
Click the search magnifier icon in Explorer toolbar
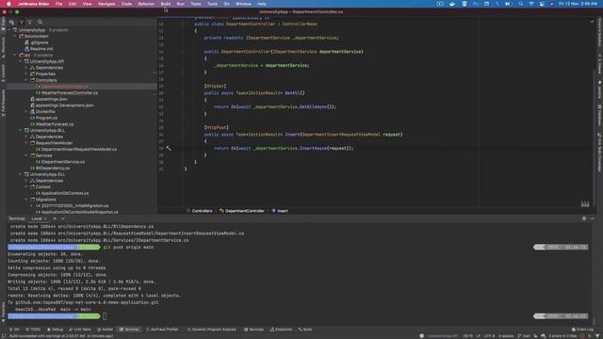(x=40, y=23)
